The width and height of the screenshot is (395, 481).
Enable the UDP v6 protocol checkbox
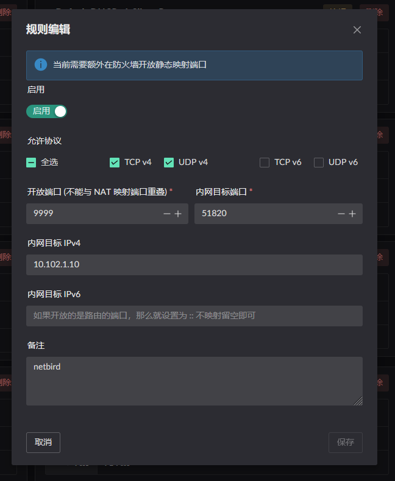point(319,163)
